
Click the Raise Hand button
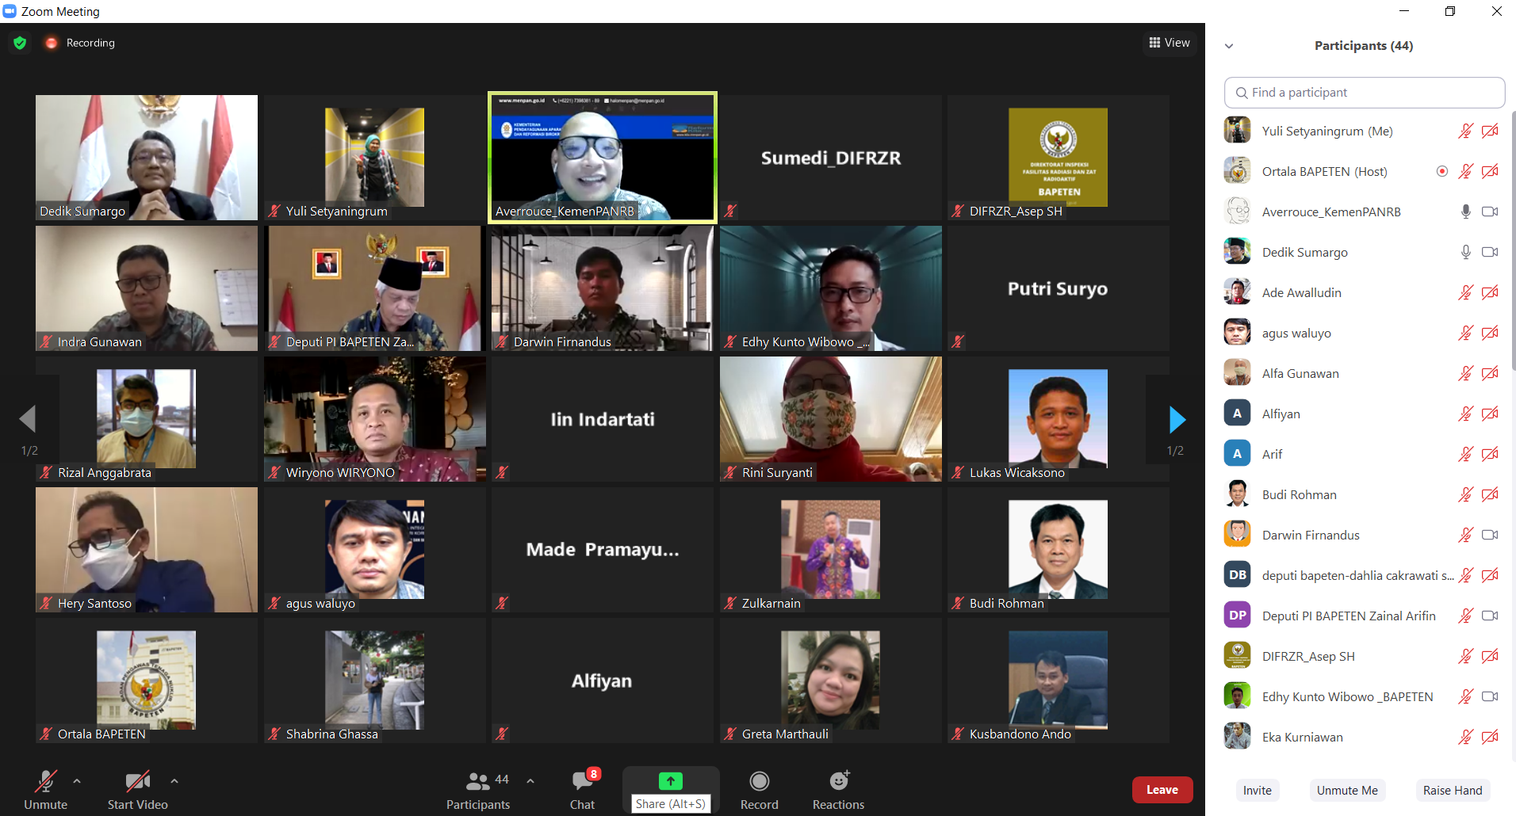click(1453, 790)
